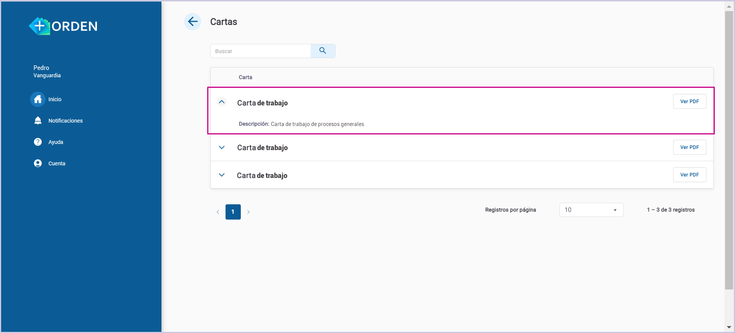Open Ayuda from the sidebar menu
Viewport: 735px width, 333px height.
coord(56,142)
